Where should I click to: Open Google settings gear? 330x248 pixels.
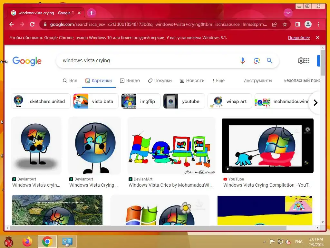301,61
